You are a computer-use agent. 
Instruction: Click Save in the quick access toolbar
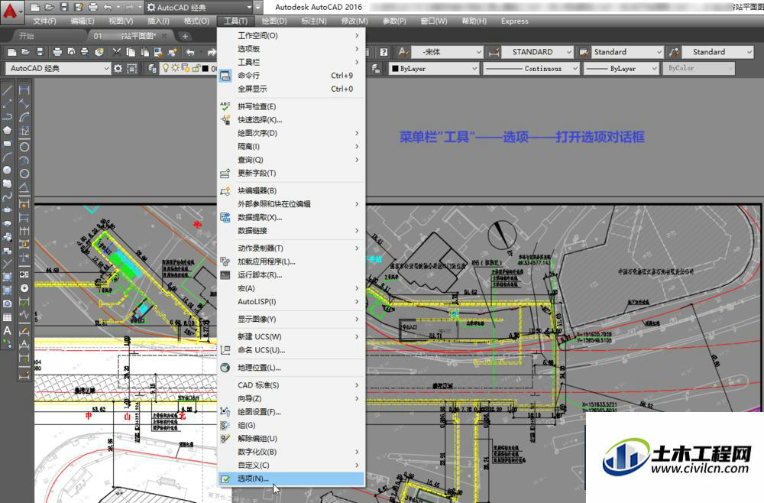click(64, 8)
